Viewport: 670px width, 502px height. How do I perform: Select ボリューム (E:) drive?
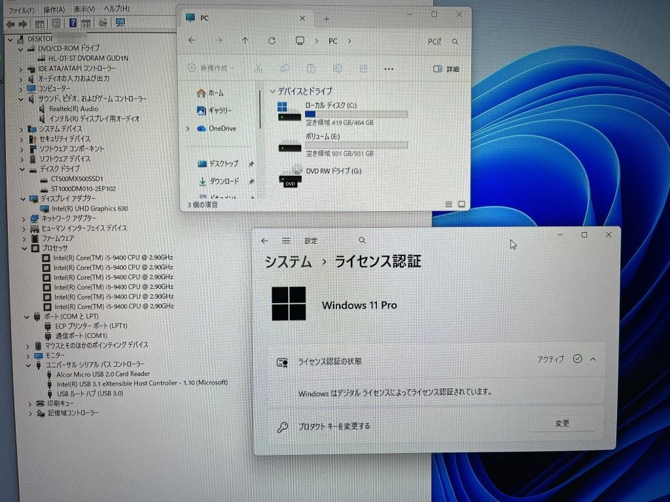(343, 145)
